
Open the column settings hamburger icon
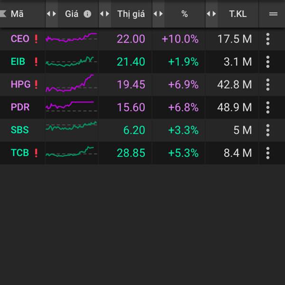pyautogui.click(x=273, y=14)
